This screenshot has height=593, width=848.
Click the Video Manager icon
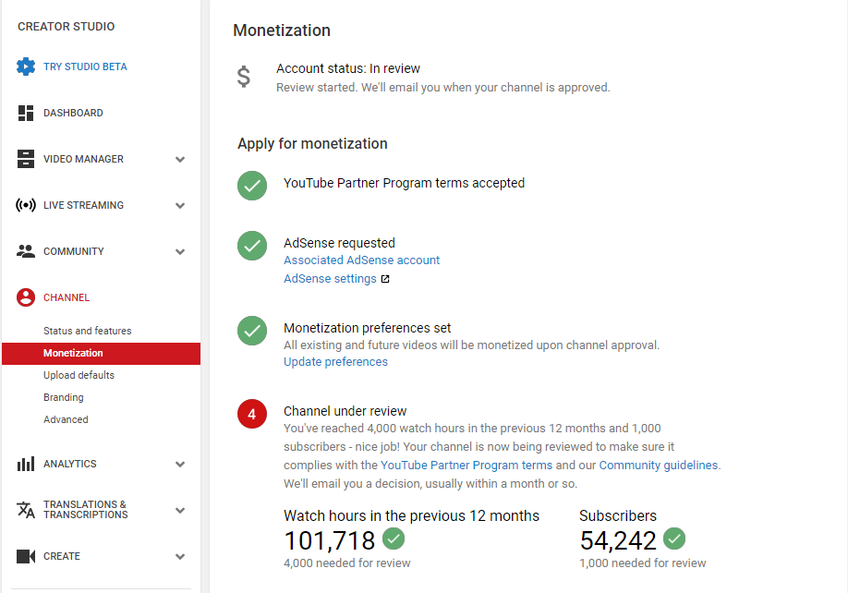click(x=26, y=159)
